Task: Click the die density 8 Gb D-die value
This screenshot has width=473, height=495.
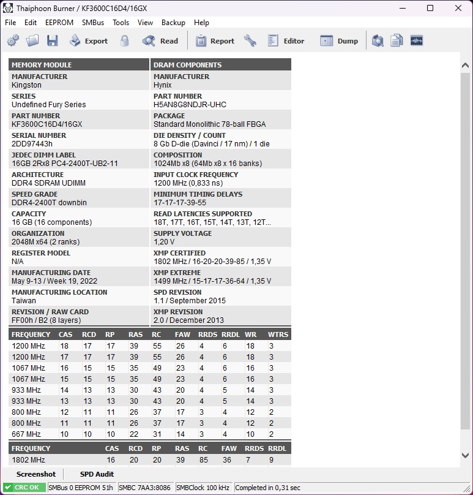Action: pyautogui.click(x=212, y=143)
